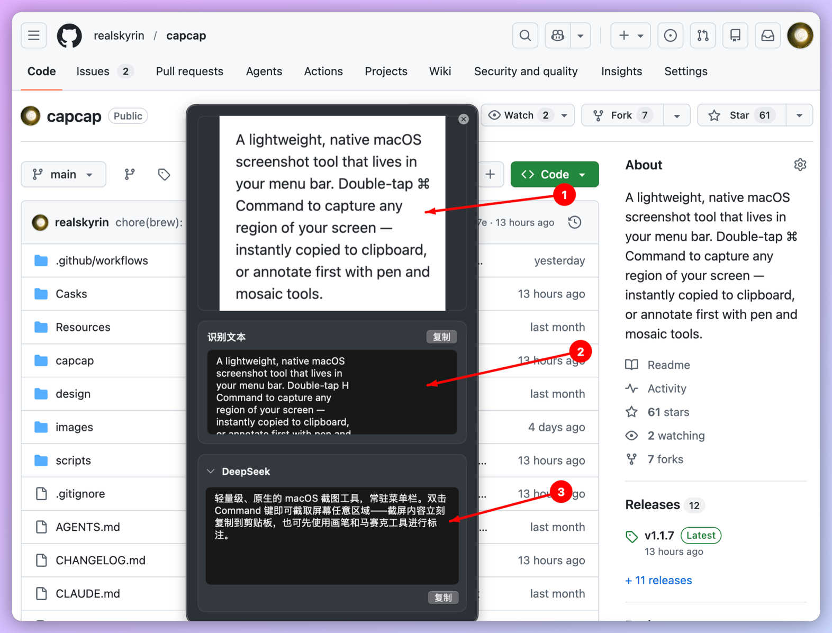
Task: Edit About details gear icon
Action: (x=800, y=165)
